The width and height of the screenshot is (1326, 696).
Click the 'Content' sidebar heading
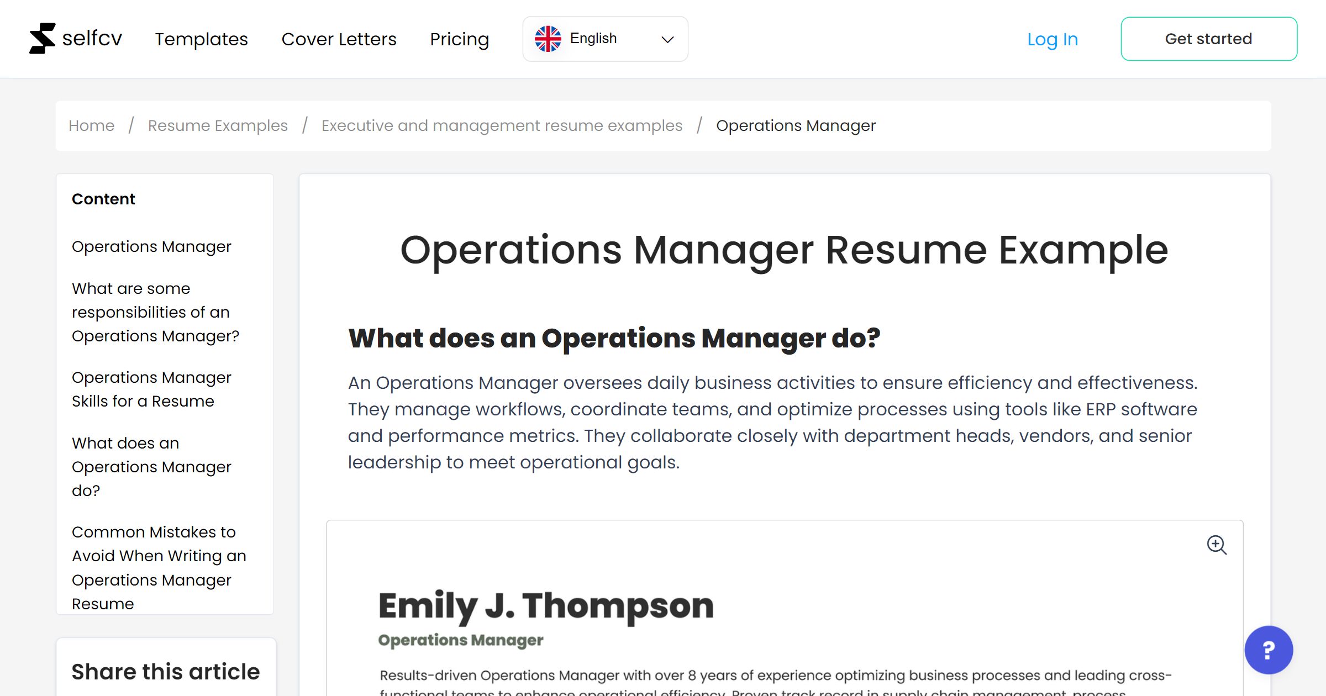click(103, 199)
